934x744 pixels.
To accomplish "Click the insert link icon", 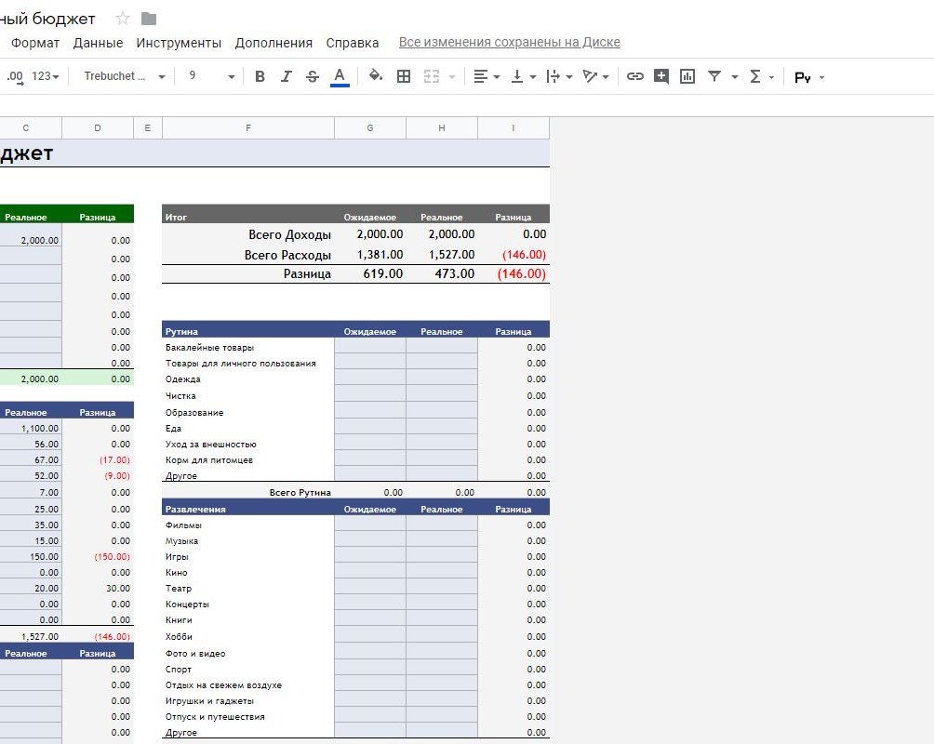I will click(634, 76).
